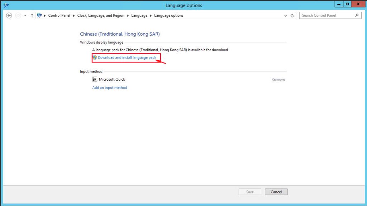The width and height of the screenshot is (367, 206).
Task: Expand the chevron before Control Panel
Action: 45,16
